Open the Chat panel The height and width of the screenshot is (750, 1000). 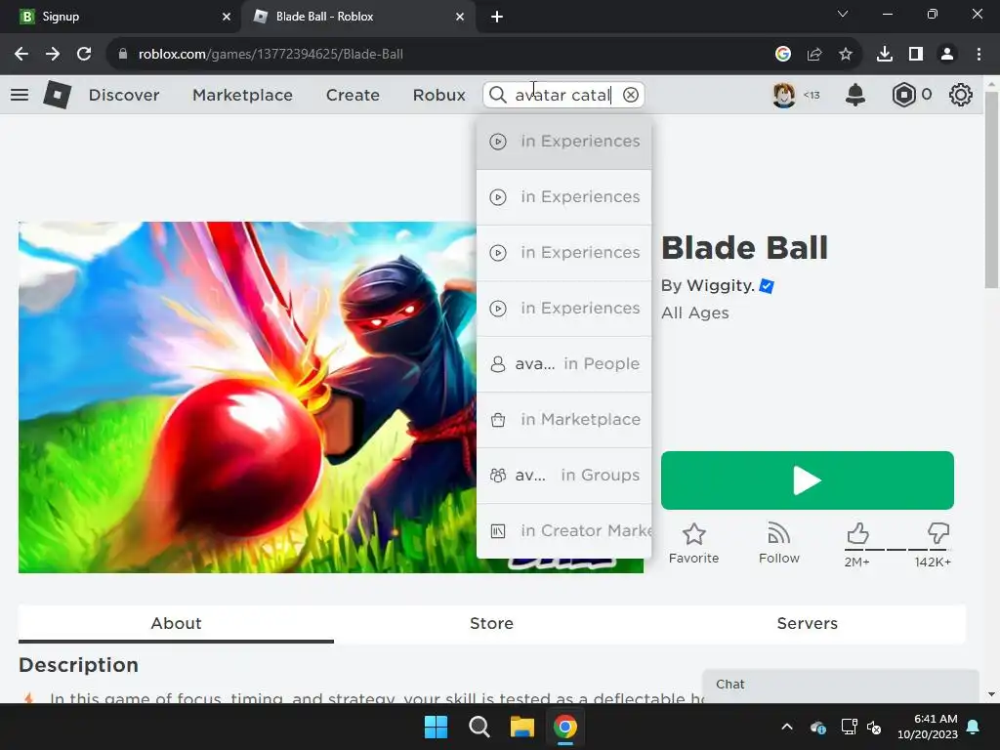[841, 685]
